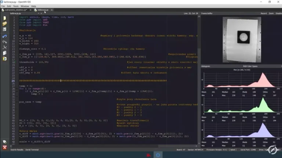Click the Copy icon in sidebar
Viewport: 282px width, 158px height.
4,54
